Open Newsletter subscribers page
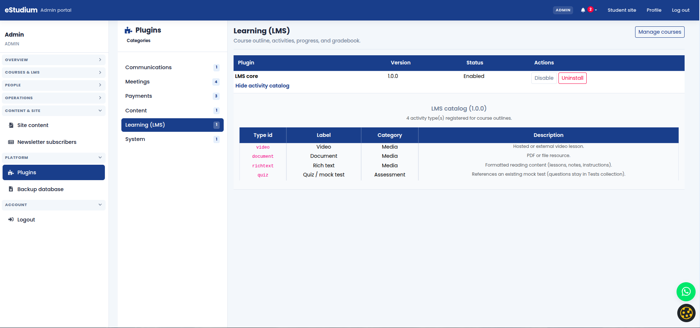 pos(54,142)
